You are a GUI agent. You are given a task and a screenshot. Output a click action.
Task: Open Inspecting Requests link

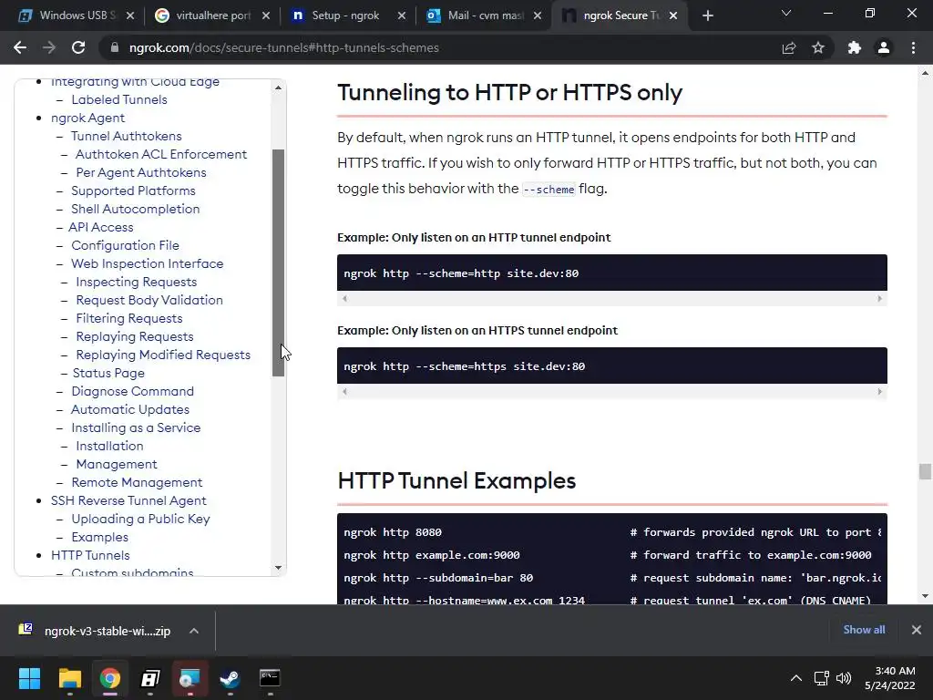pos(137,283)
